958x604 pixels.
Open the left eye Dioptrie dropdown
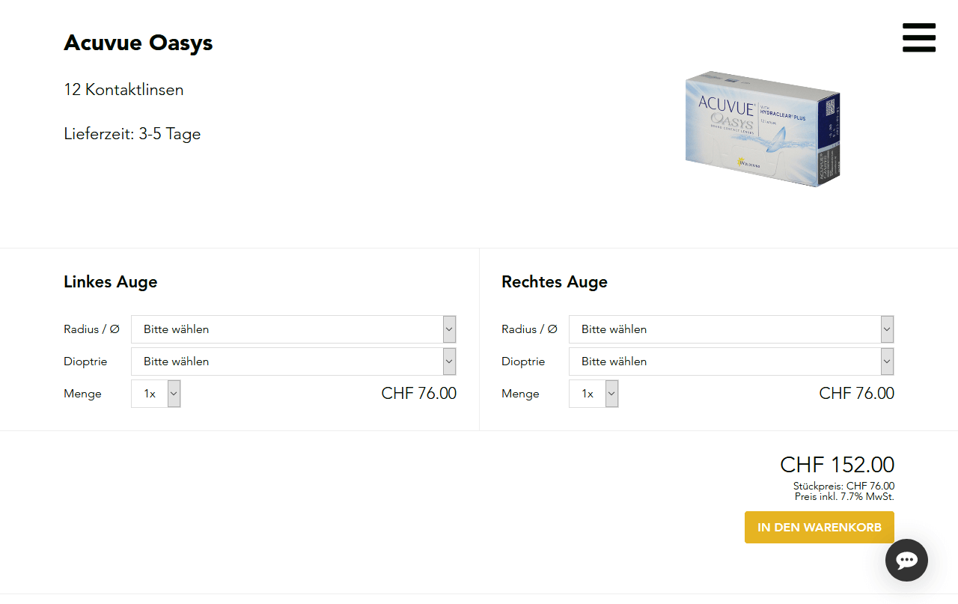(x=293, y=362)
